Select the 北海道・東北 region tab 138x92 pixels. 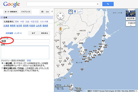click(9, 22)
